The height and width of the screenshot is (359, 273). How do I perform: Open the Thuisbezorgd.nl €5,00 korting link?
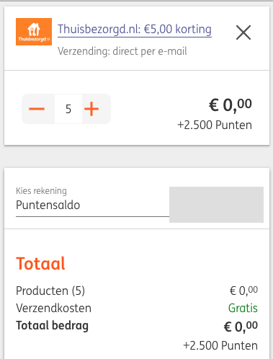tap(135, 30)
